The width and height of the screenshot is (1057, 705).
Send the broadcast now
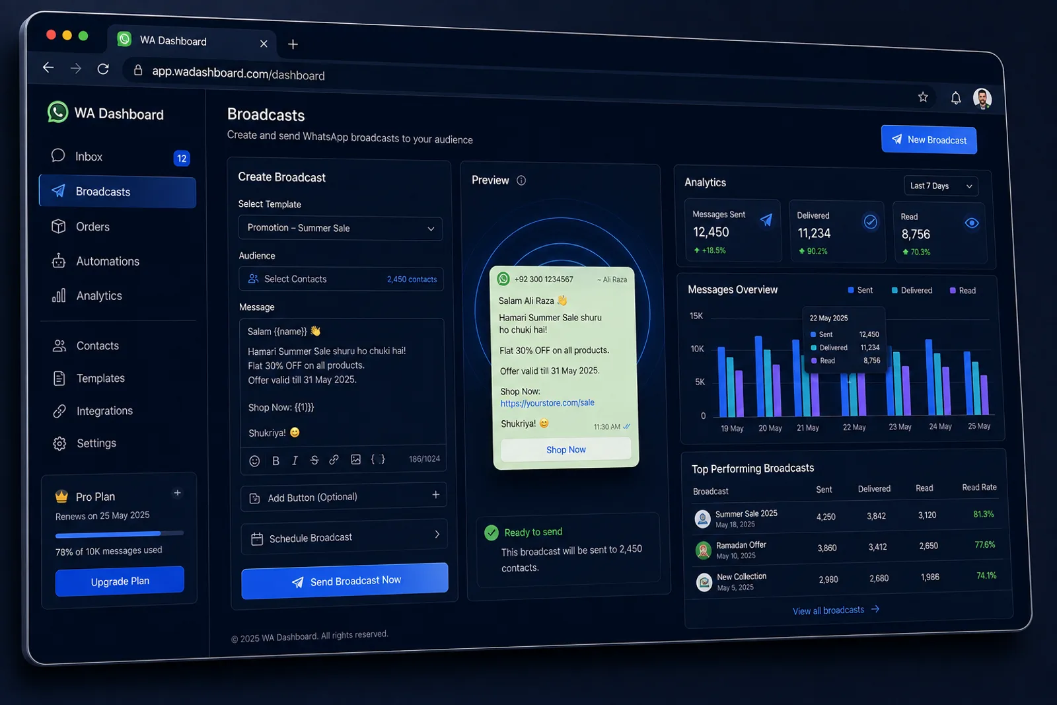click(345, 581)
